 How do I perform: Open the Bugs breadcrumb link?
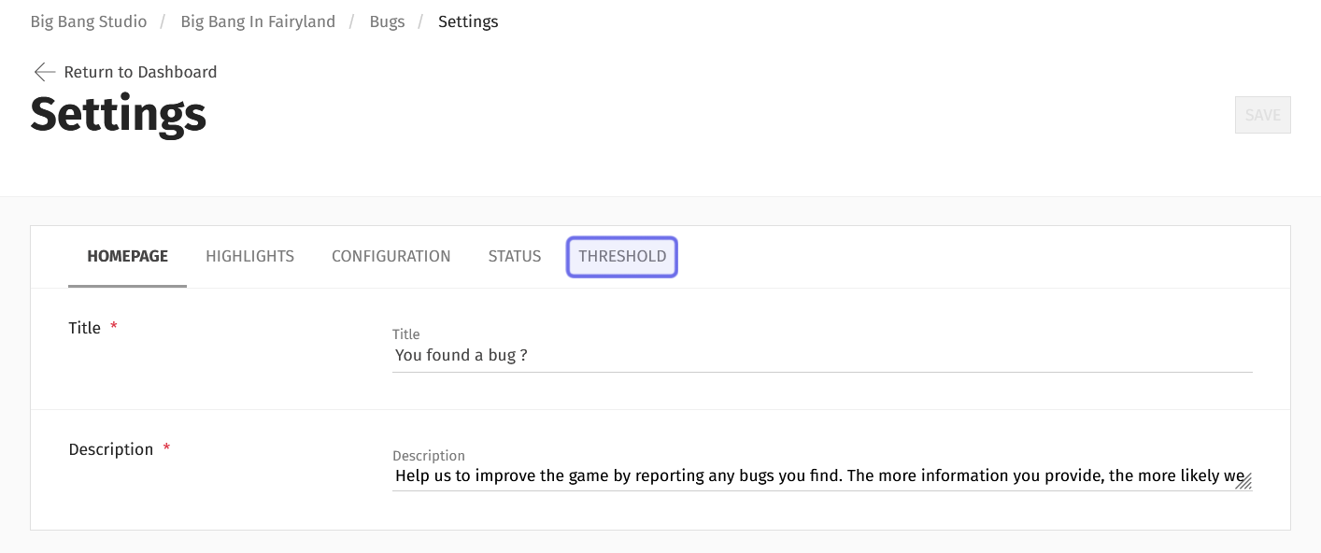(x=387, y=21)
